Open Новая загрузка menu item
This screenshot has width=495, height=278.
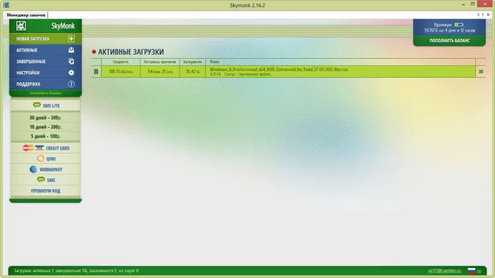[x=46, y=38]
